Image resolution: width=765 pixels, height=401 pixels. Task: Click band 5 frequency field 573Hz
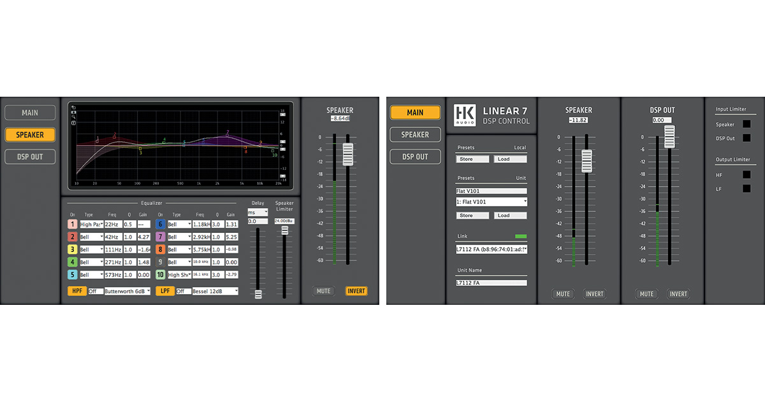coord(113,274)
